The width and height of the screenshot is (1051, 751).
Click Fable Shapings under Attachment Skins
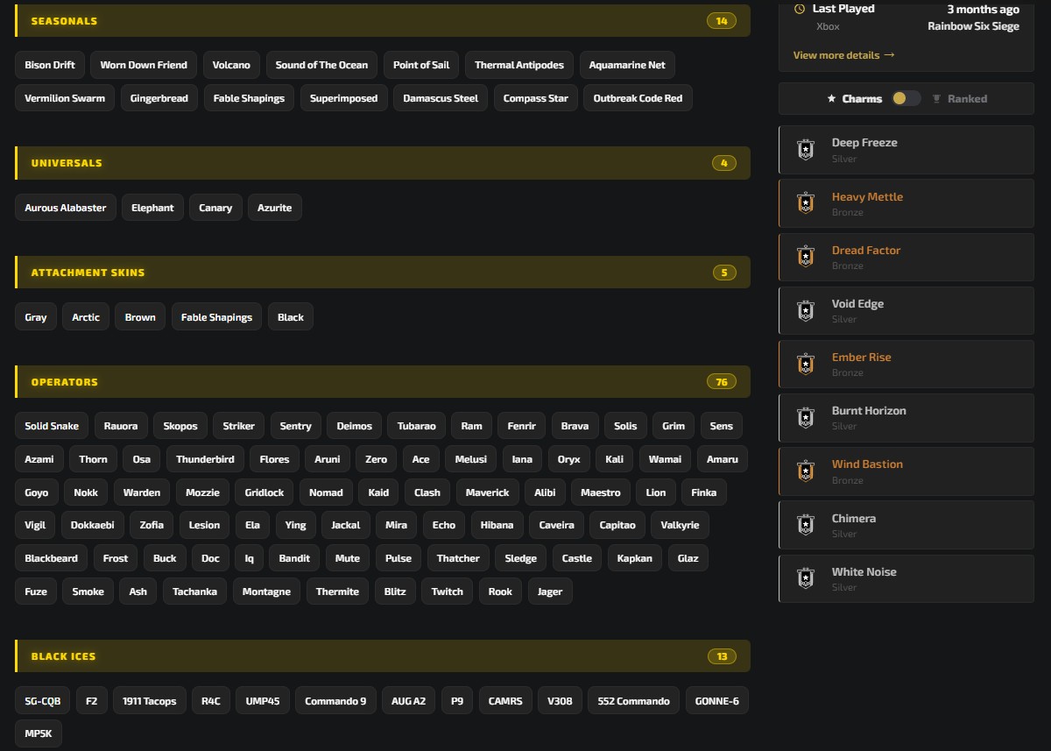coord(216,317)
